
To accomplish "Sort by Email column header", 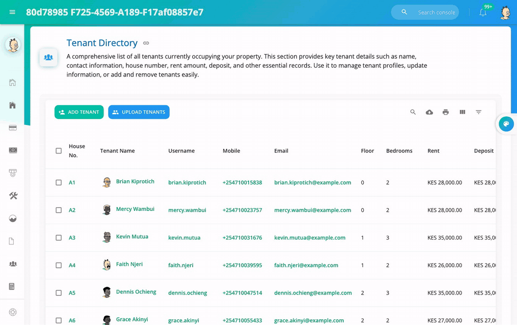I will 281,151.
